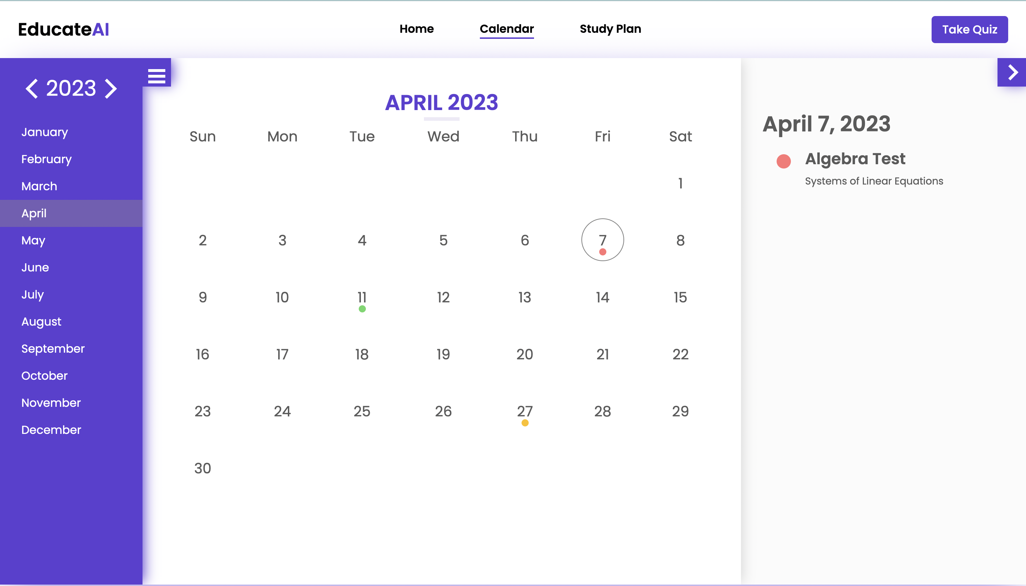Viewport: 1026px width, 586px height.
Task: Click the EducateAI logo
Action: pos(64,29)
